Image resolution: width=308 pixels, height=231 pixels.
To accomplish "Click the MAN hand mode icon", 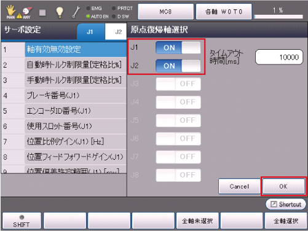I will [x=10, y=12].
